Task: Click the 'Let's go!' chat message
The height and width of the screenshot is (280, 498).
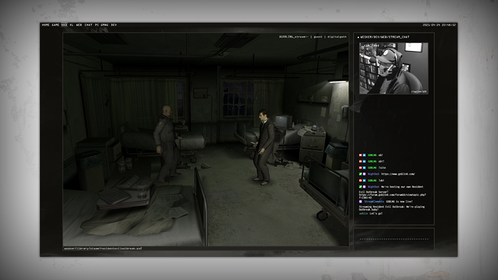Action: [x=376, y=213]
